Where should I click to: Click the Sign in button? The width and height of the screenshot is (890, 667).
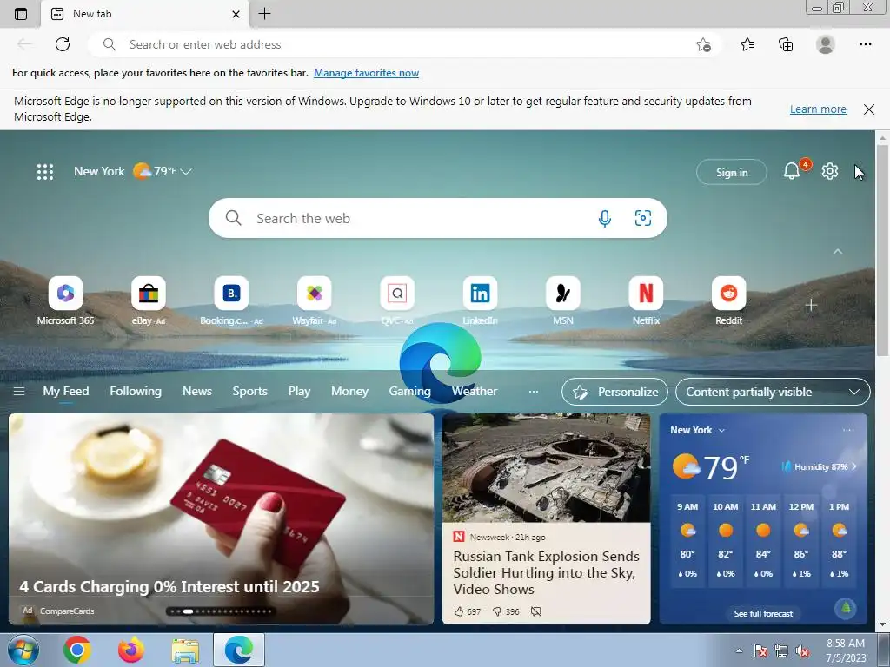pos(732,173)
